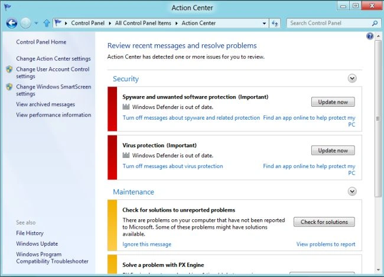Click the shield icon beside User Account Control
Image resolution: width=384 pixels, height=277 pixels.
click(x=9, y=70)
